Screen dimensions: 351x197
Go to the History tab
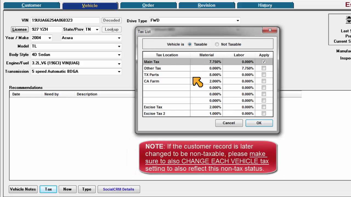click(265, 5)
